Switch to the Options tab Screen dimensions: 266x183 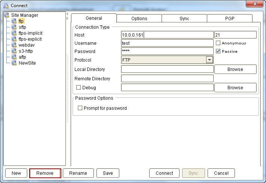139,18
